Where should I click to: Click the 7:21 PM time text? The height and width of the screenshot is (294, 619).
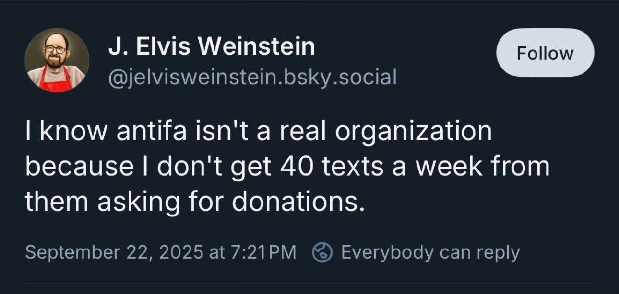pos(262,252)
